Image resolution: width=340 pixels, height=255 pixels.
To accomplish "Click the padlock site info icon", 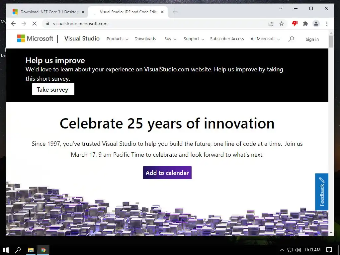I will pyautogui.click(x=48, y=24).
